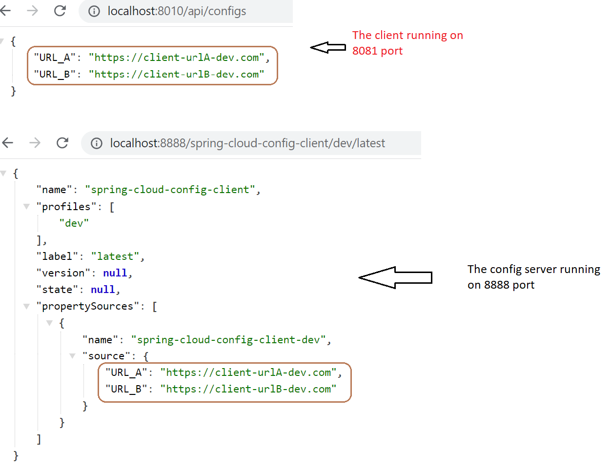The height and width of the screenshot is (470, 611).
Task: Click back arrow in localhost:8010 browser
Action: tap(5, 11)
